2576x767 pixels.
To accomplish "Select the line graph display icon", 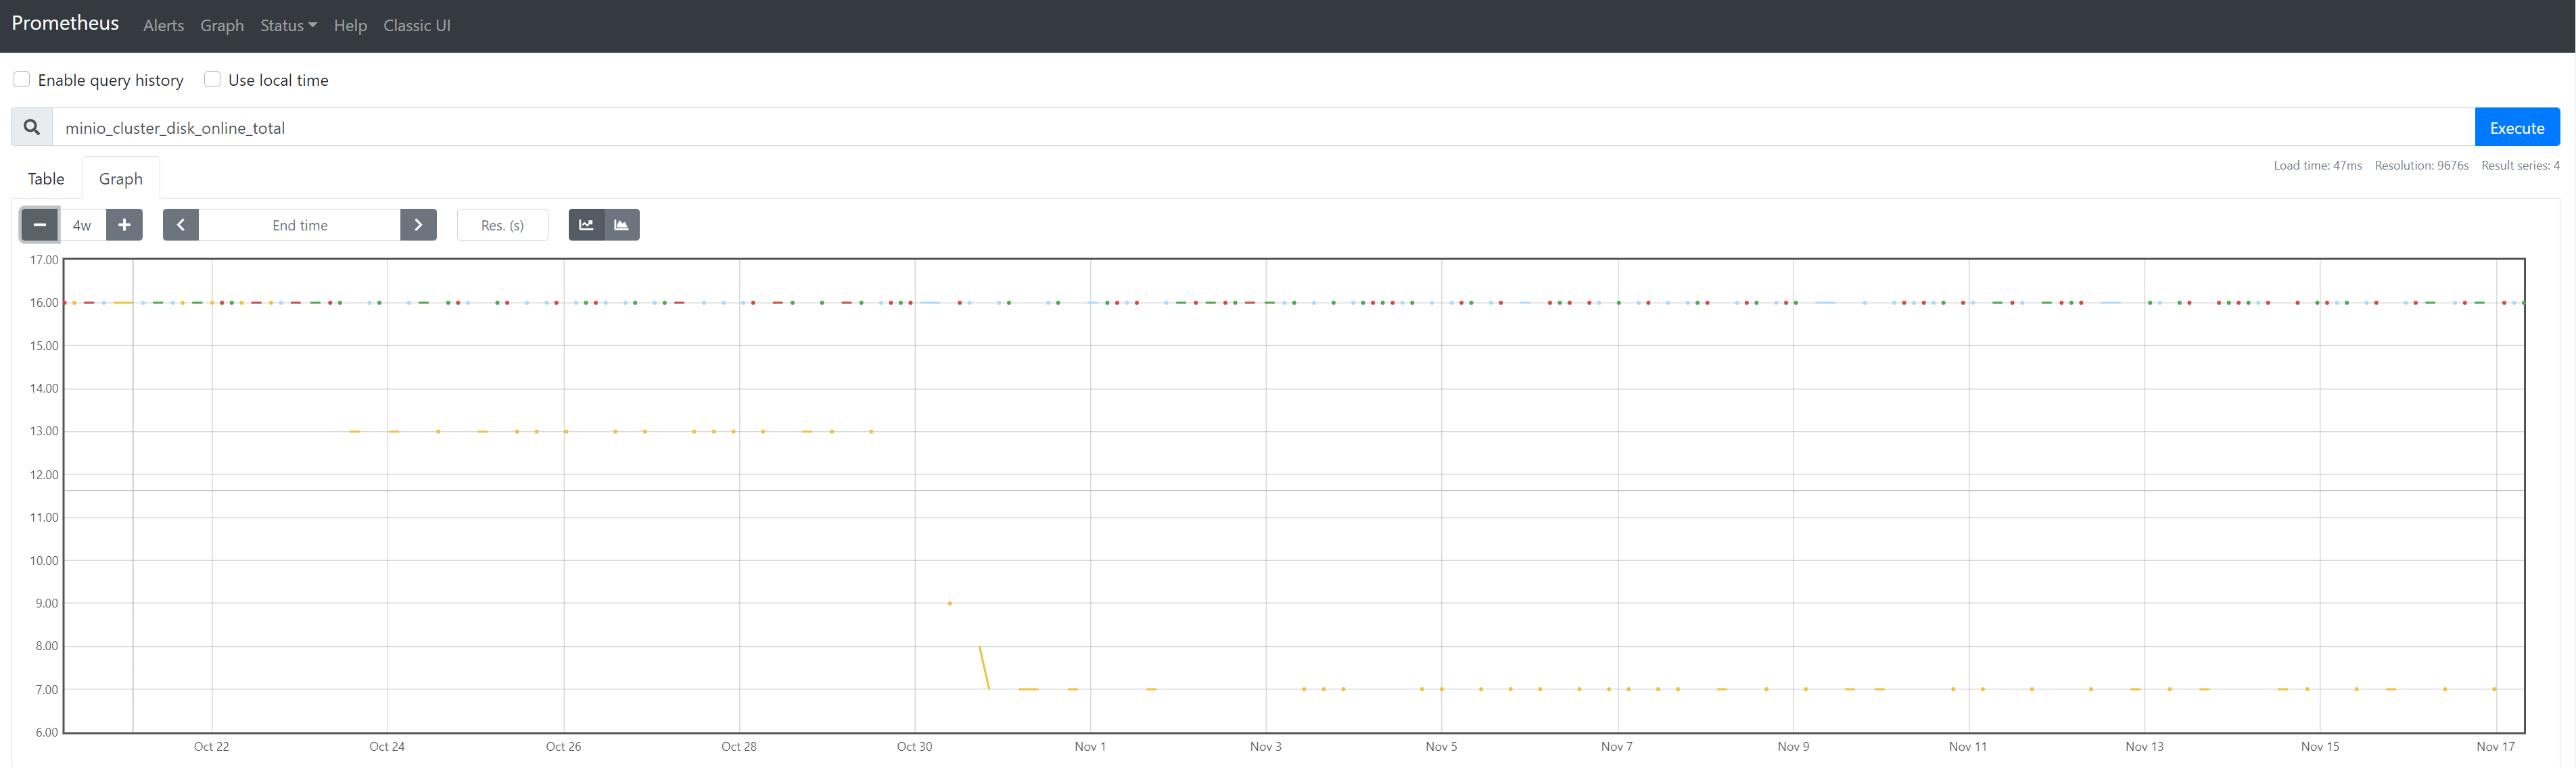I will pos(586,225).
